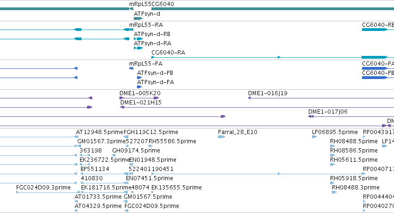This screenshot has width=394, height=213.
Task: Select the RH08488.3prime EST glyph
Action: point(334,192)
